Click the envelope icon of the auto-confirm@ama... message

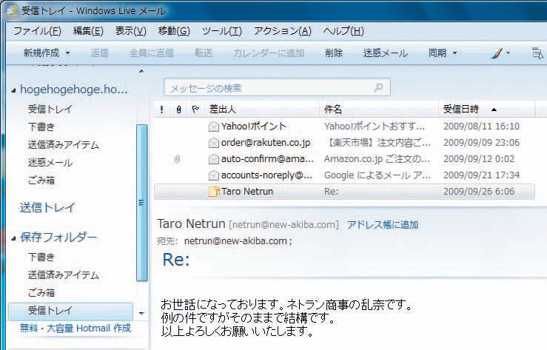[x=213, y=159]
